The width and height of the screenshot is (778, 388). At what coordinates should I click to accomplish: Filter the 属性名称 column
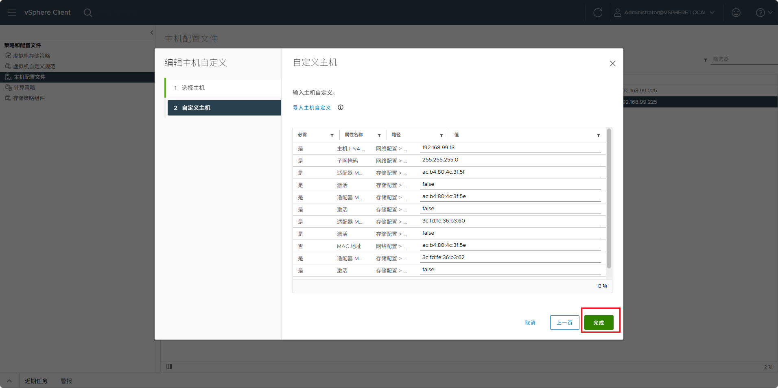(379, 135)
